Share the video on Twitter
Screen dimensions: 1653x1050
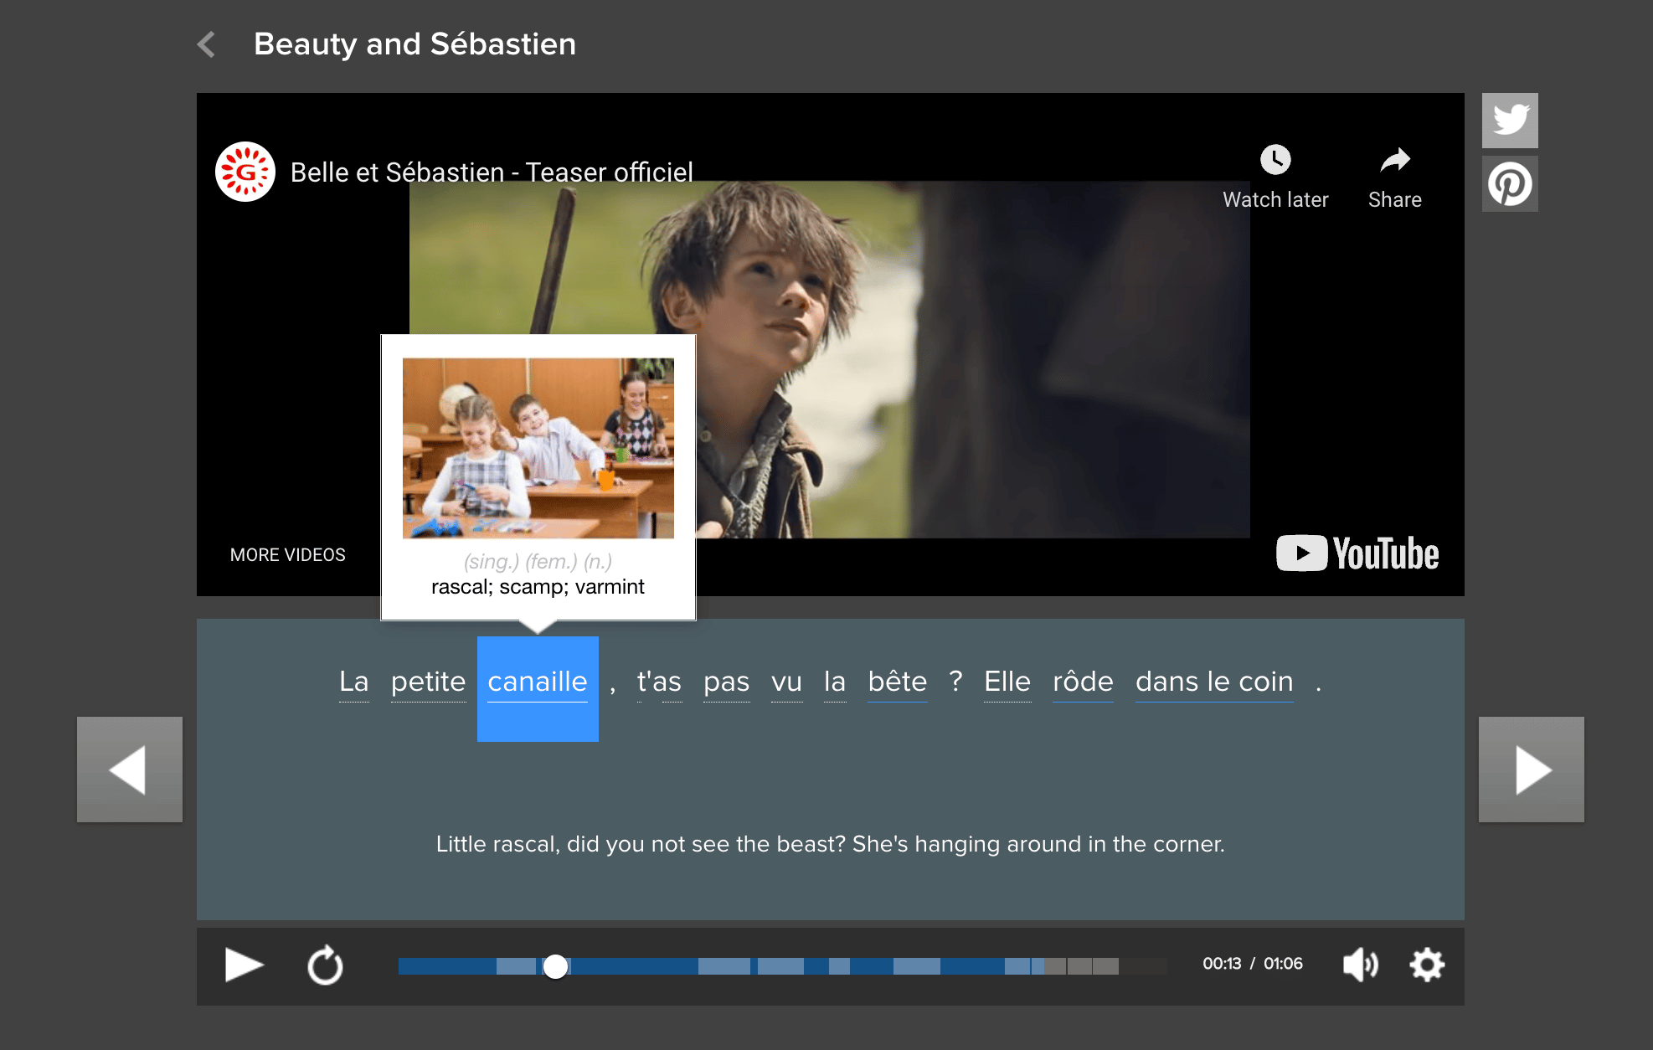(x=1510, y=120)
